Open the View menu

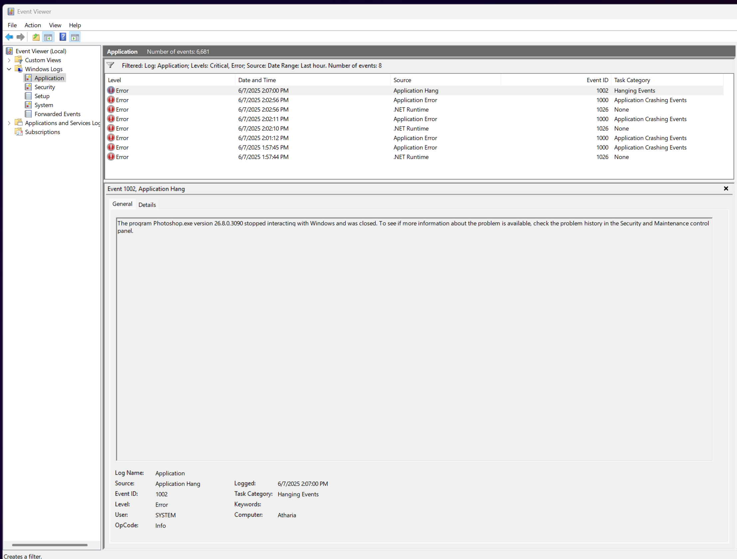coord(55,25)
